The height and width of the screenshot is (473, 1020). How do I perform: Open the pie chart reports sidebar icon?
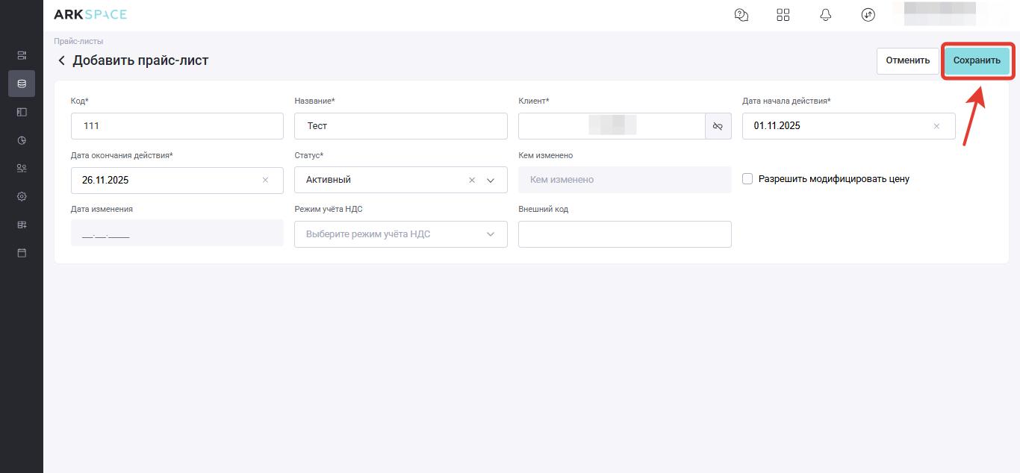click(22, 140)
